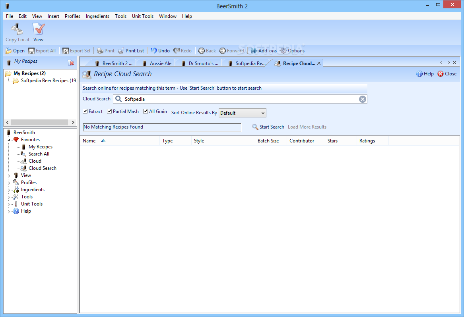This screenshot has height=317, width=464.
Task: Click the Back navigation button
Action: click(x=207, y=51)
